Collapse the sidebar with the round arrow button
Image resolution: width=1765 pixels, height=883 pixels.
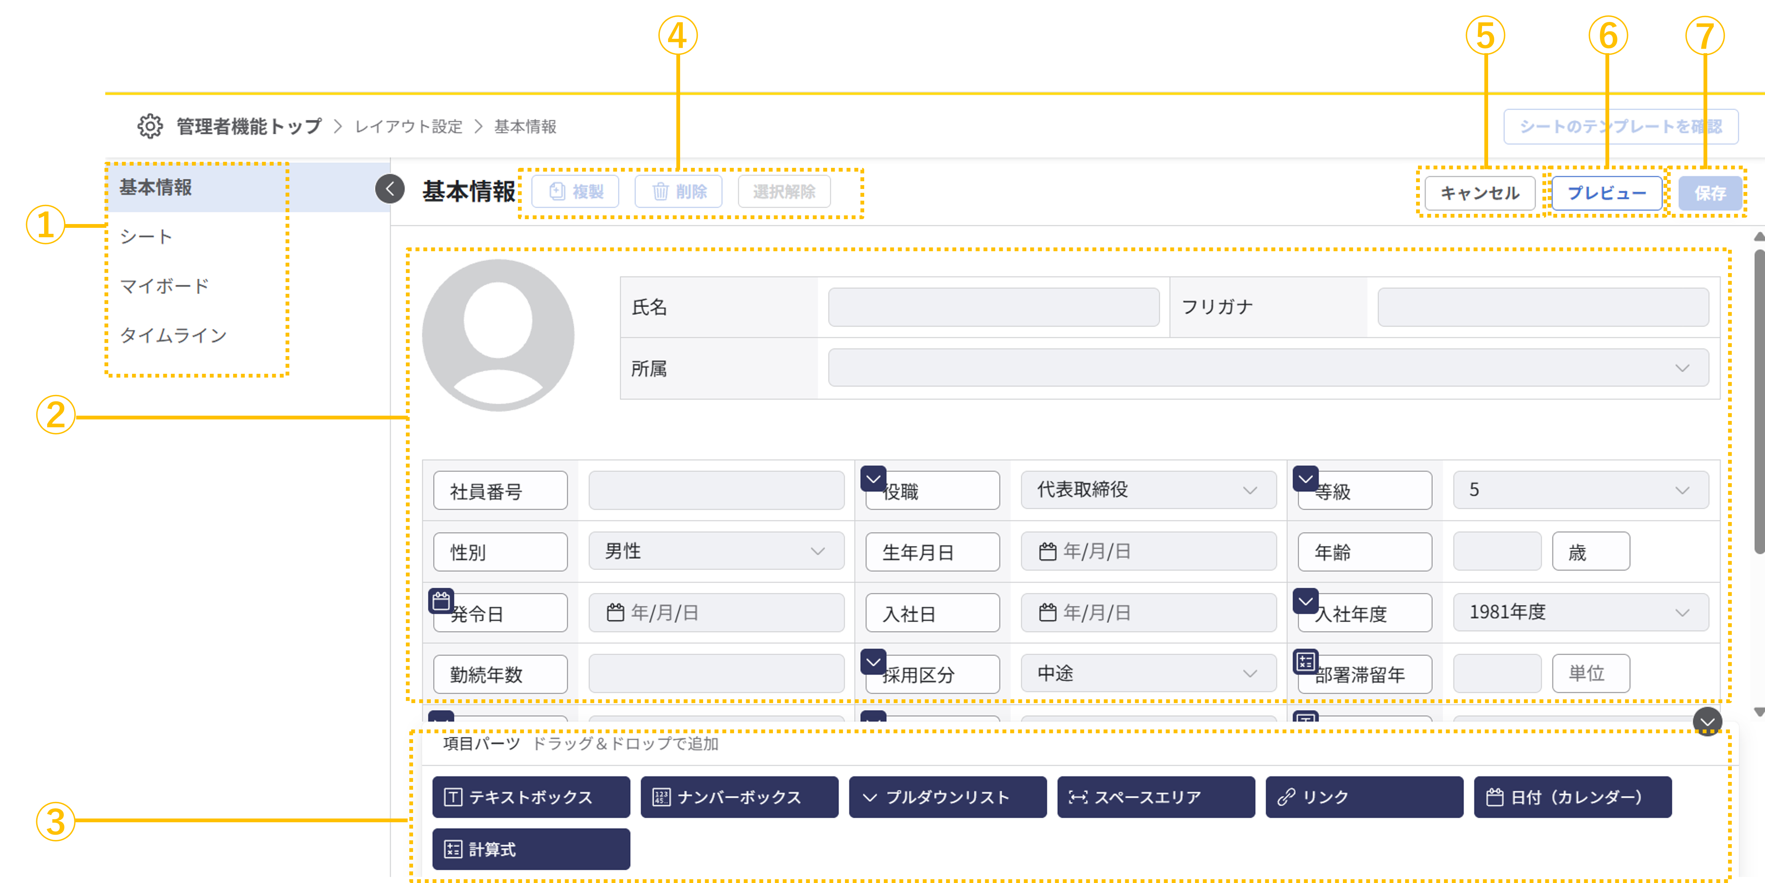point(390,188)
